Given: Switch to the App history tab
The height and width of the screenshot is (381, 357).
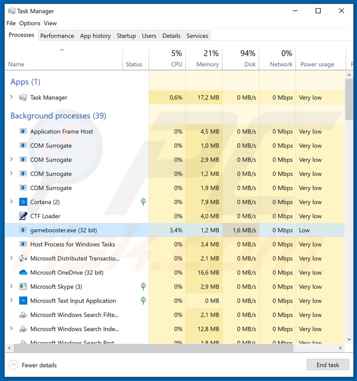Looking at the screenshot, I should click(x=95, y=36).
